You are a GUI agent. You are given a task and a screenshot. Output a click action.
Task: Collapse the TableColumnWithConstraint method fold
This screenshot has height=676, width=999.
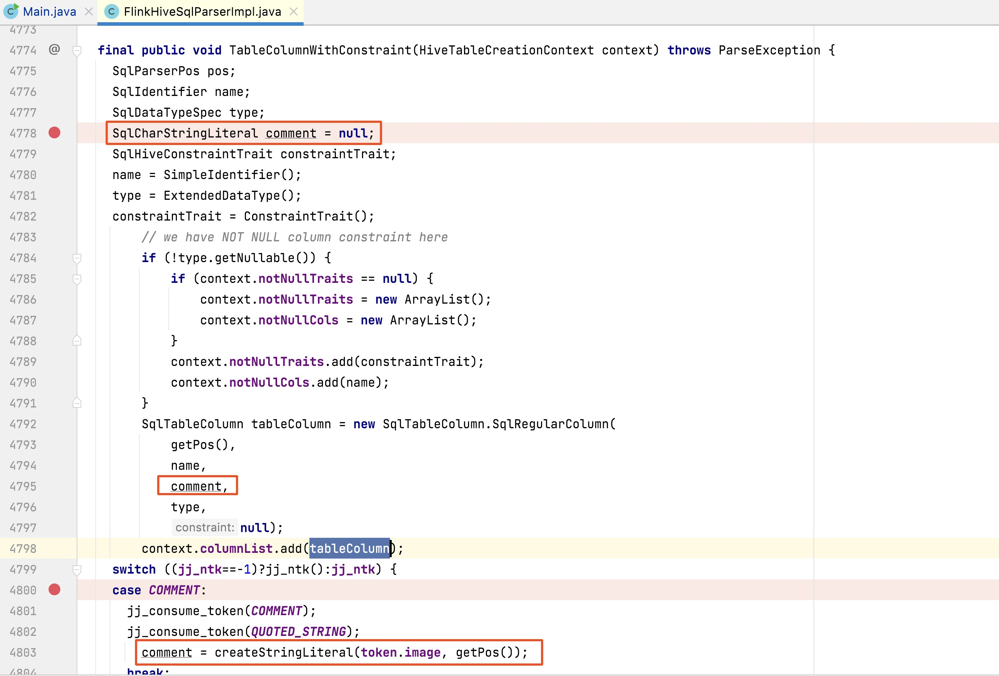(x=77, y=51)
